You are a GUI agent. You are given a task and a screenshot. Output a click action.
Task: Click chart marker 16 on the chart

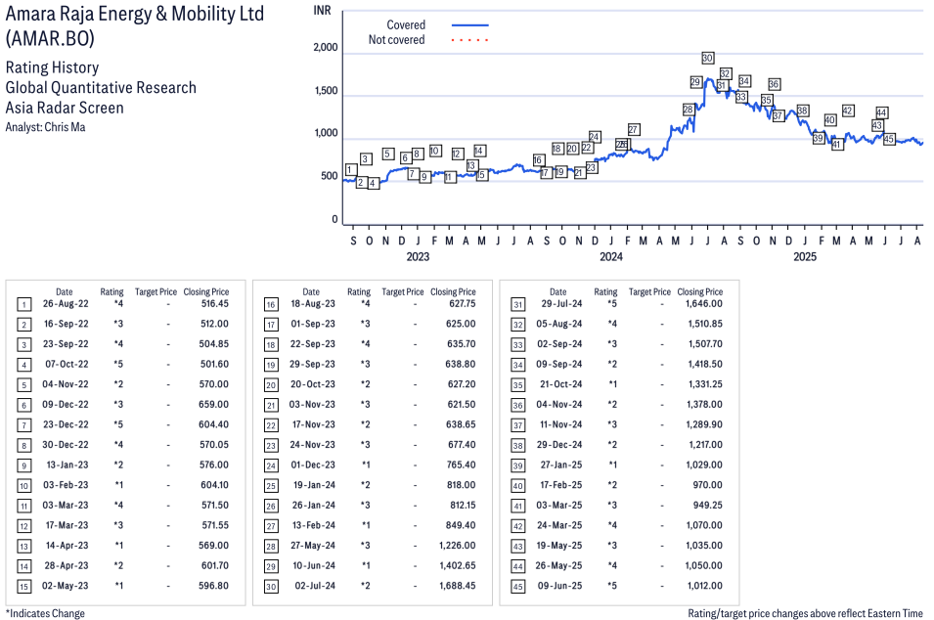pos(538,160)
